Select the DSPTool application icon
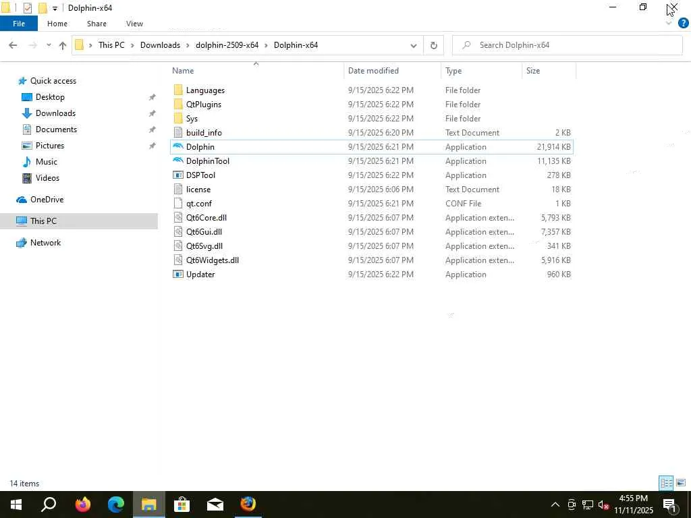Viewport: 691px width, 518px height. pyautogui.click(x=178, y=175)
